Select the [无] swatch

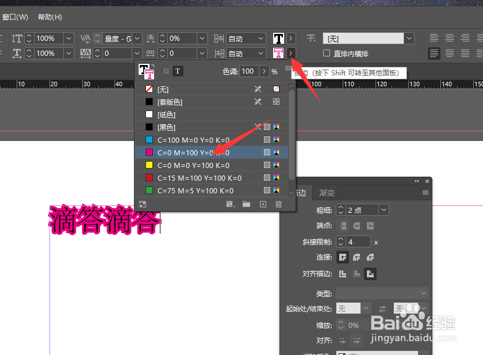212,89
